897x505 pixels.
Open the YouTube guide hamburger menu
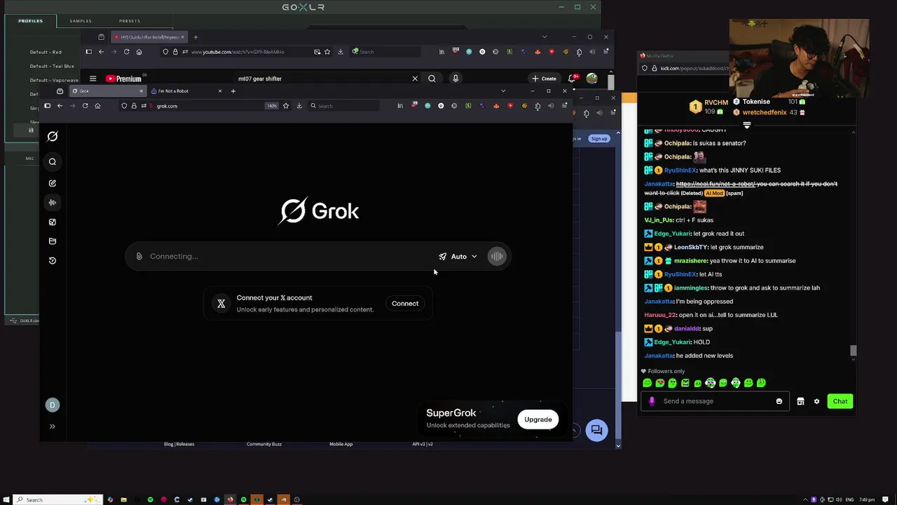[x=93, y=79]
